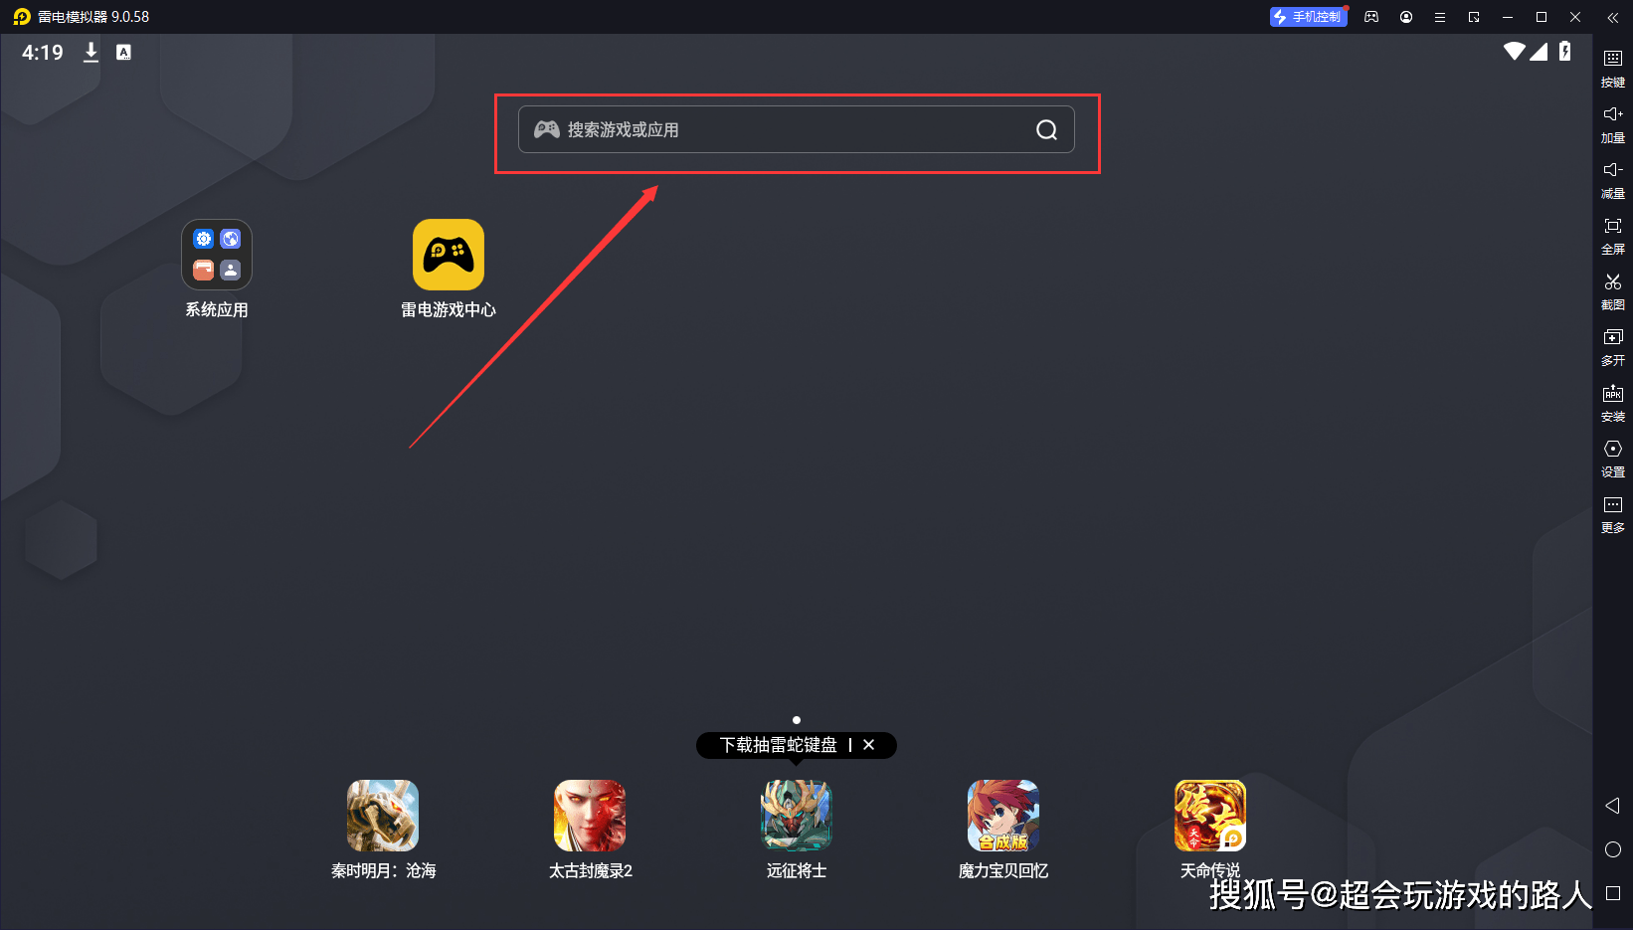Screen dimensions: 1633x930
Task: Expand the 更多 more tools option
Action: tap(1612, 512)
